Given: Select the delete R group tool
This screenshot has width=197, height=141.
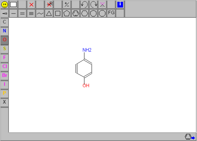Looking at the screenshot, I should 49,5.
